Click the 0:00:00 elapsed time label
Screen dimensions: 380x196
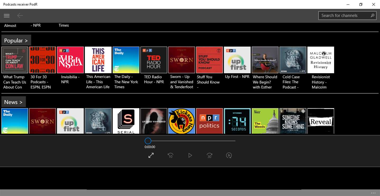pos(150,147)
